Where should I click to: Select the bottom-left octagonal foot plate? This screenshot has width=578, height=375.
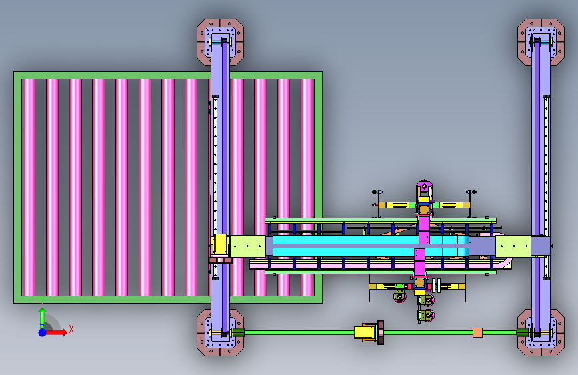coord(221,332)
